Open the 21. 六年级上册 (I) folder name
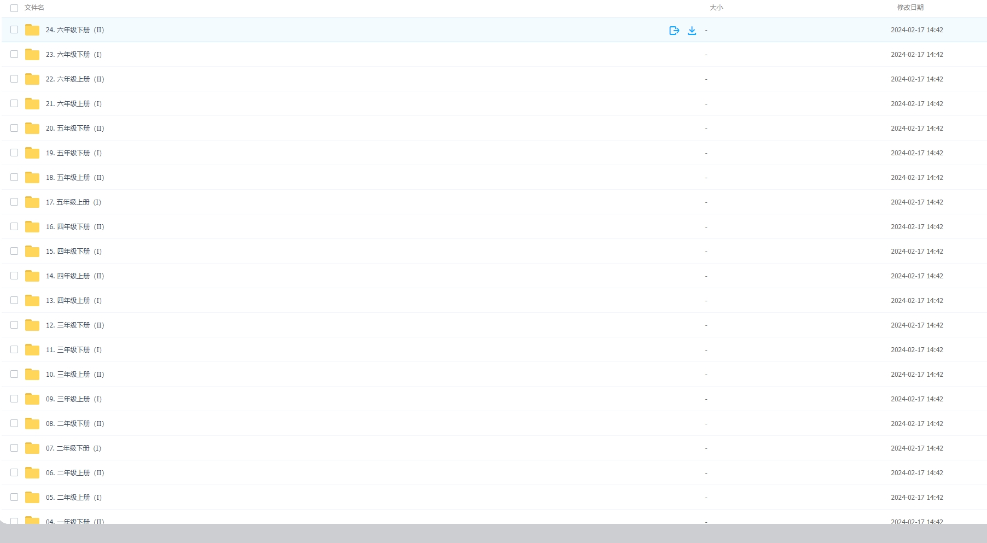Screen dimensions: 987x543 (x=74, y=104)
